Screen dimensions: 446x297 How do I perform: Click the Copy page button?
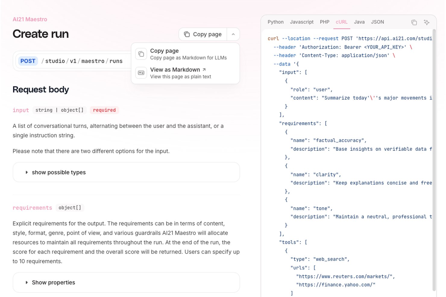click(x=203, y=34)
